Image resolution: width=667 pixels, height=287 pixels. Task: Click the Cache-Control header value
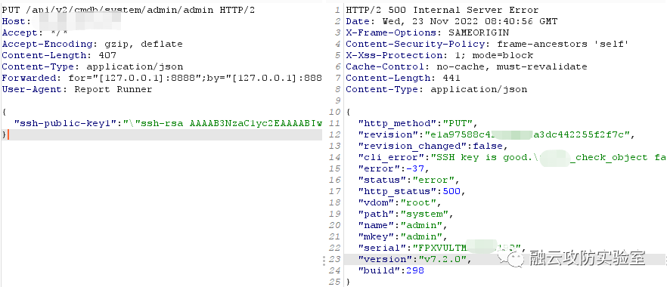tap(512, 66)
